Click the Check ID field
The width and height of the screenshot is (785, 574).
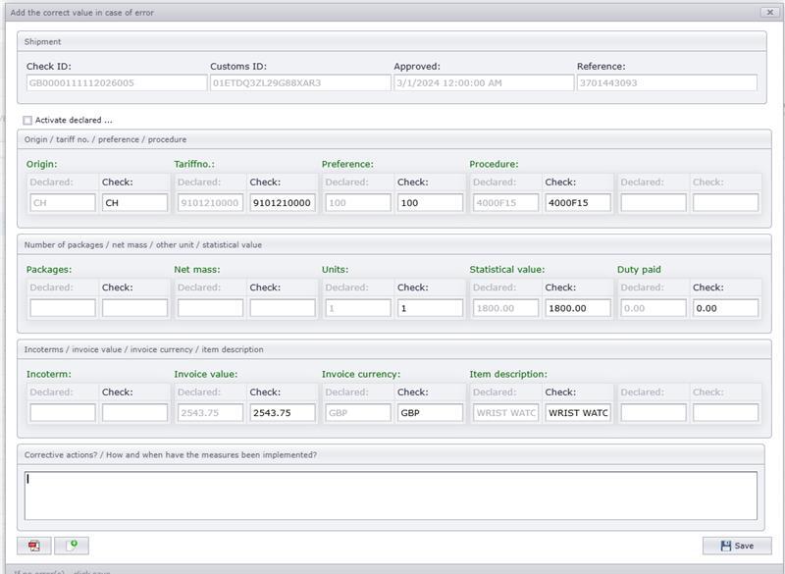coord(116,83)
